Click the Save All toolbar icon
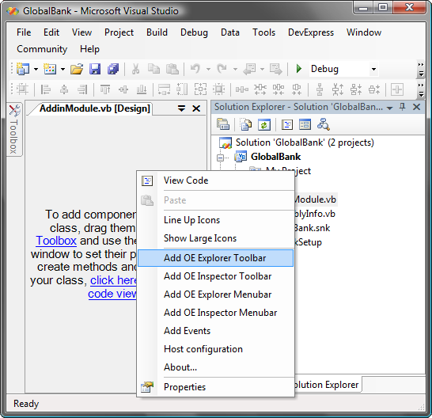Viewport: 432px width, 418px height. click(x=113, y=69)
